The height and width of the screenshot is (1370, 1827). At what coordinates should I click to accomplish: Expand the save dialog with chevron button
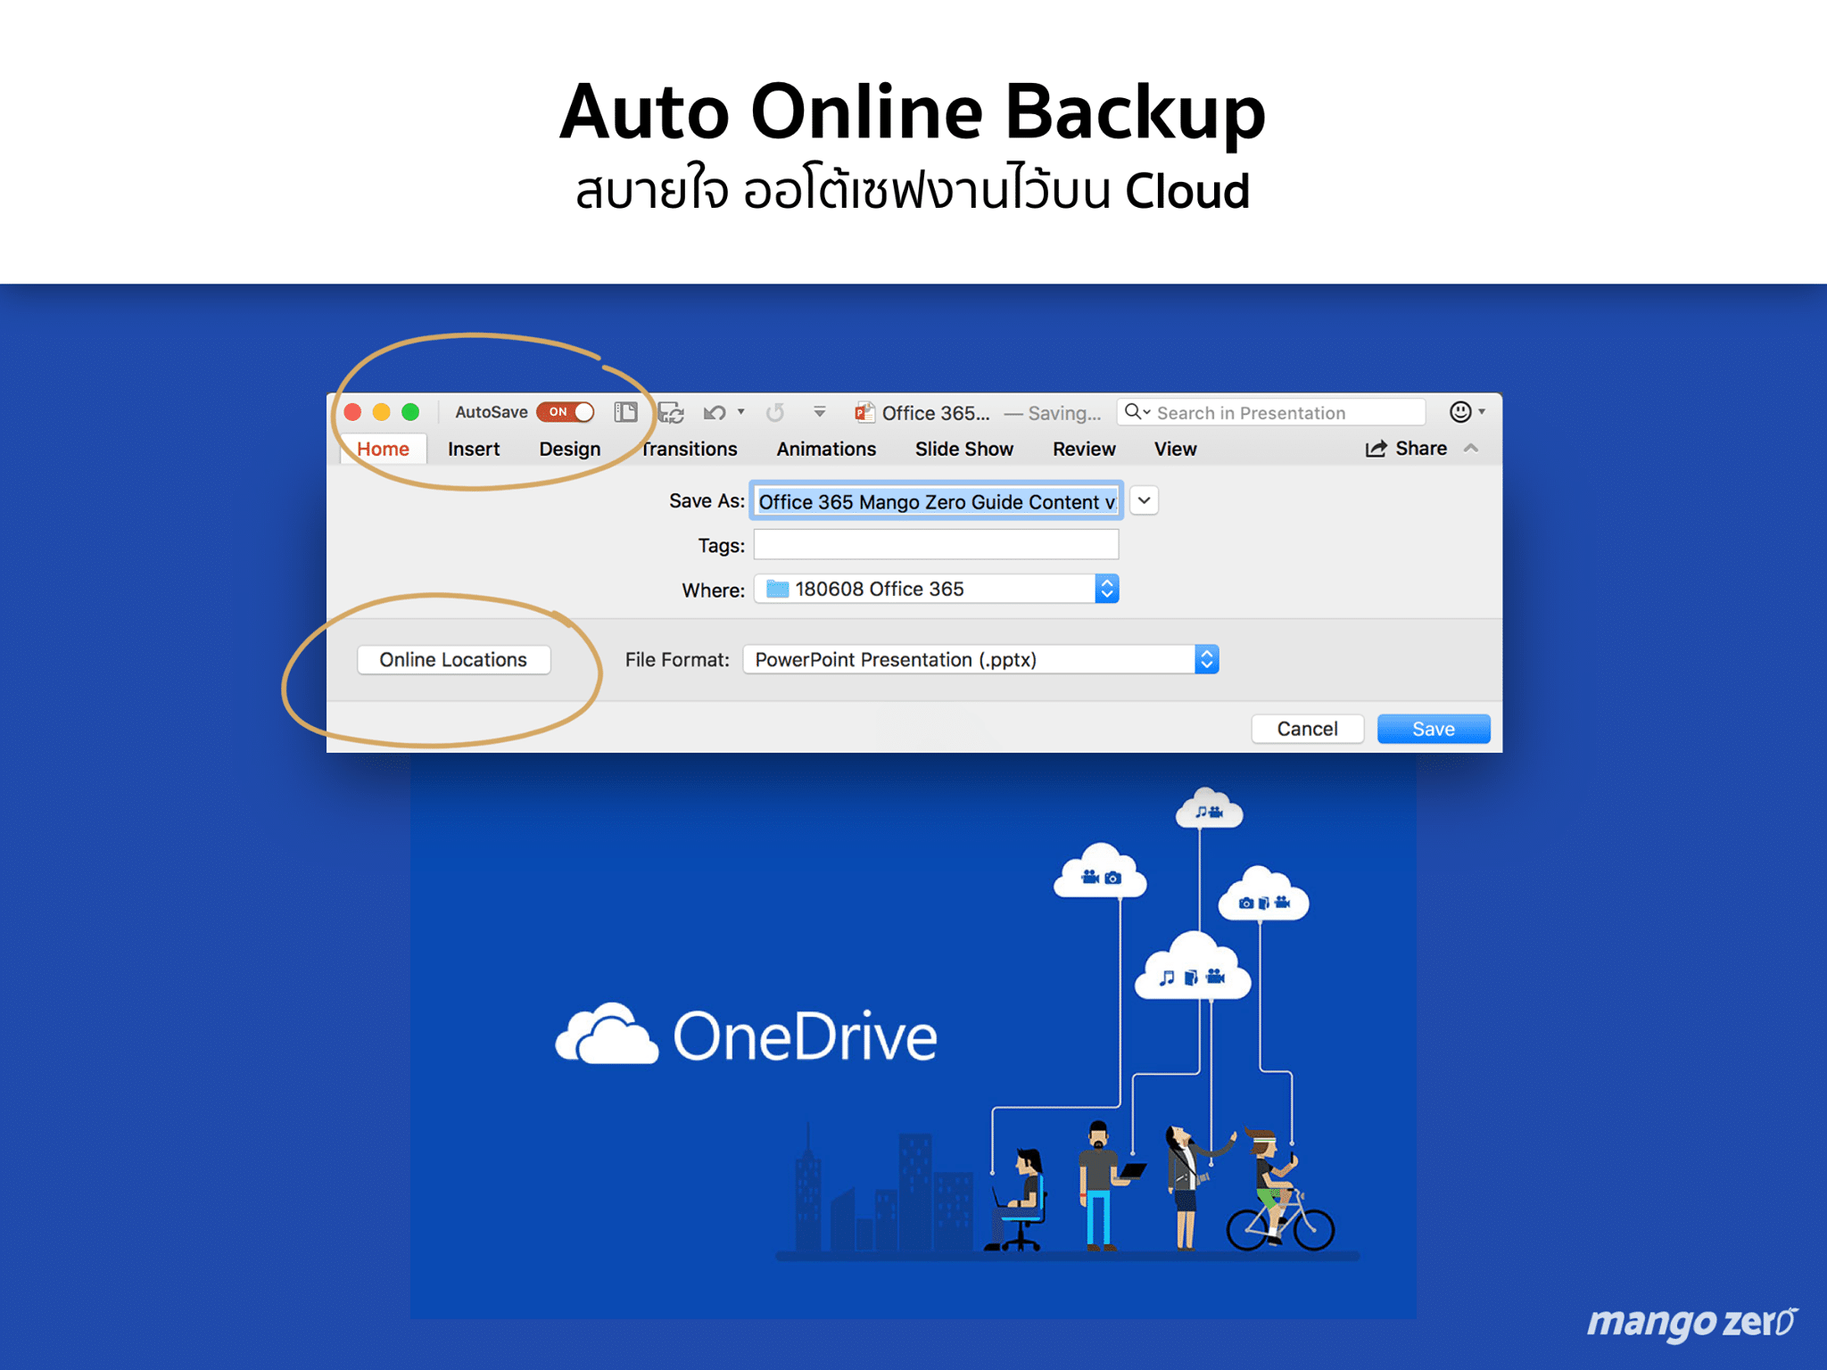(1144, 500)
